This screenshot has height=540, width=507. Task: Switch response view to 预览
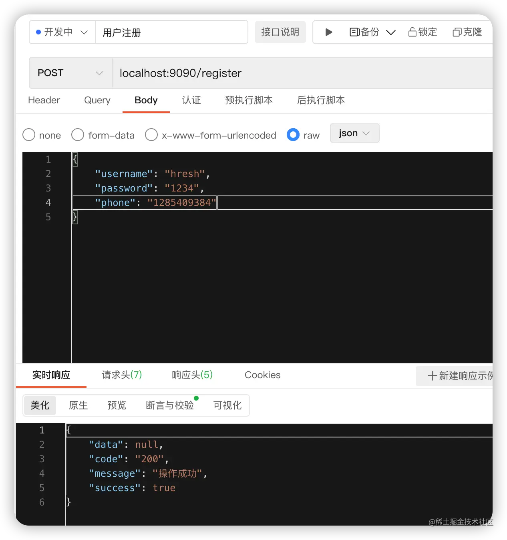pos(117,405)
